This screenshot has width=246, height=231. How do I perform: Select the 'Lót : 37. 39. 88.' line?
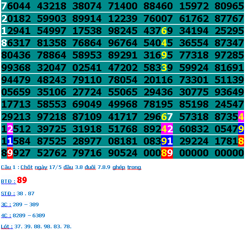coord(36,227)
